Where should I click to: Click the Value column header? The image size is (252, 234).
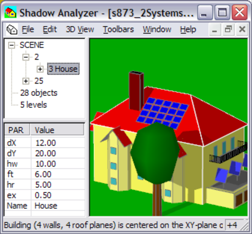[57, 130]
